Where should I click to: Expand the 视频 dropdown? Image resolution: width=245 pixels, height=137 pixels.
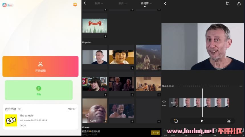[99, 3]
